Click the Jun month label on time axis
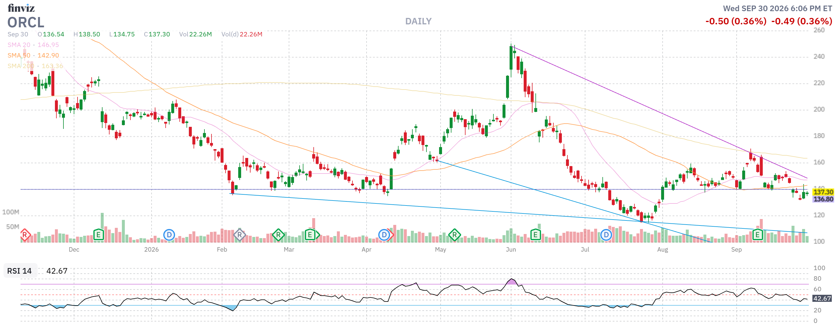 tap(511, 250)
